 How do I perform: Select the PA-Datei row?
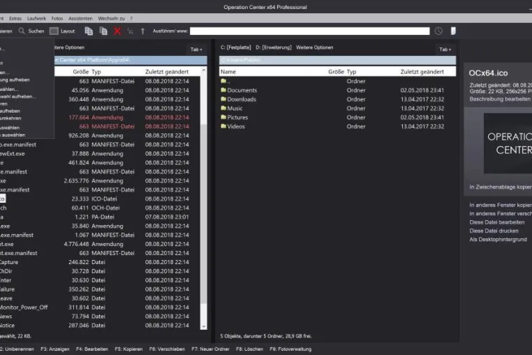point(100,217)
